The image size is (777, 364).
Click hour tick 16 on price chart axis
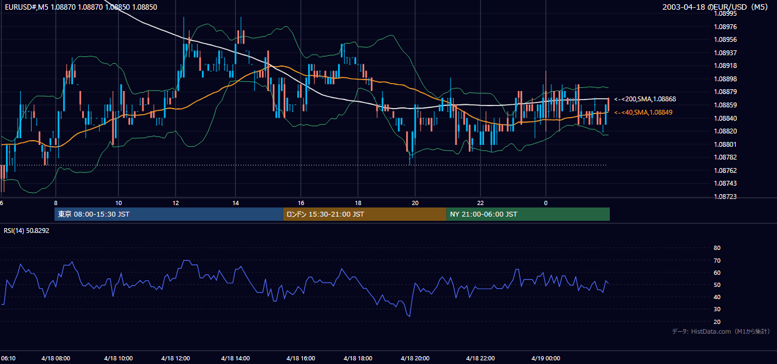301,203
